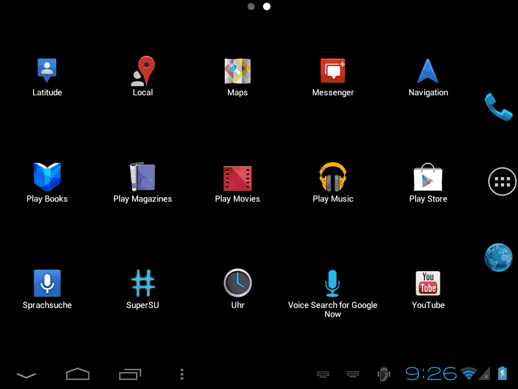Tap the Home navigation button
The width and height of the screenshot is (518, 389).
point(78,374)
